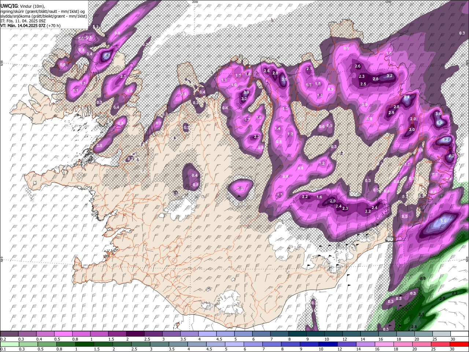Click the red 30 swatch in the lower legend row

coord(459,344)
